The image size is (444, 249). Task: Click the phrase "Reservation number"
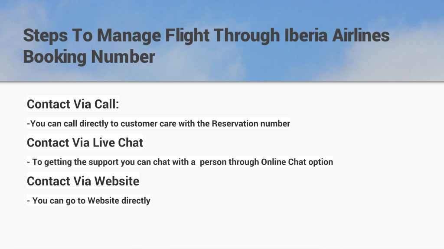click(x=251, y=124)
